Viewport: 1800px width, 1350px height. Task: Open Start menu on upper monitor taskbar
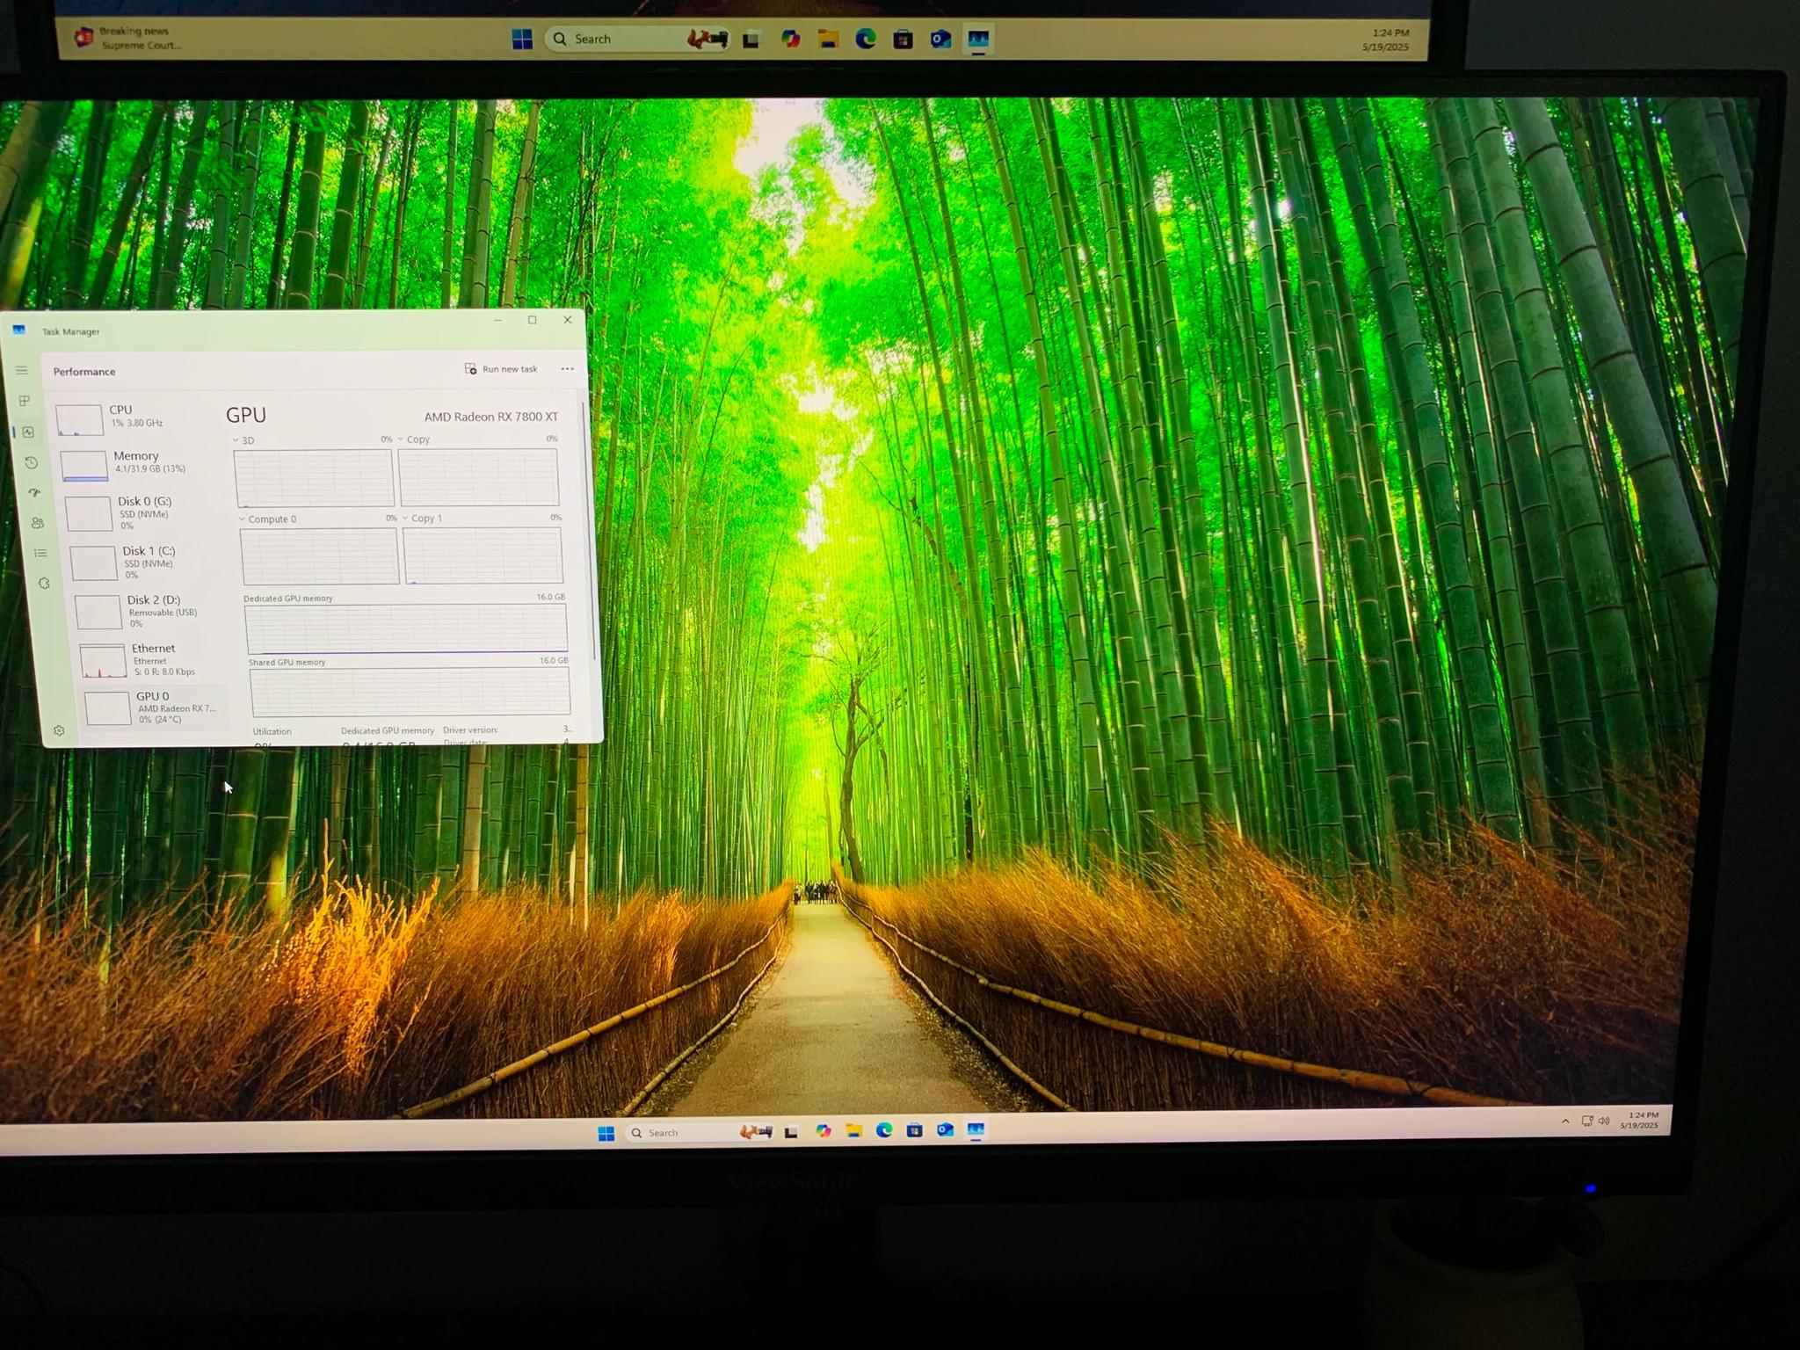click(x=522, y=40)
